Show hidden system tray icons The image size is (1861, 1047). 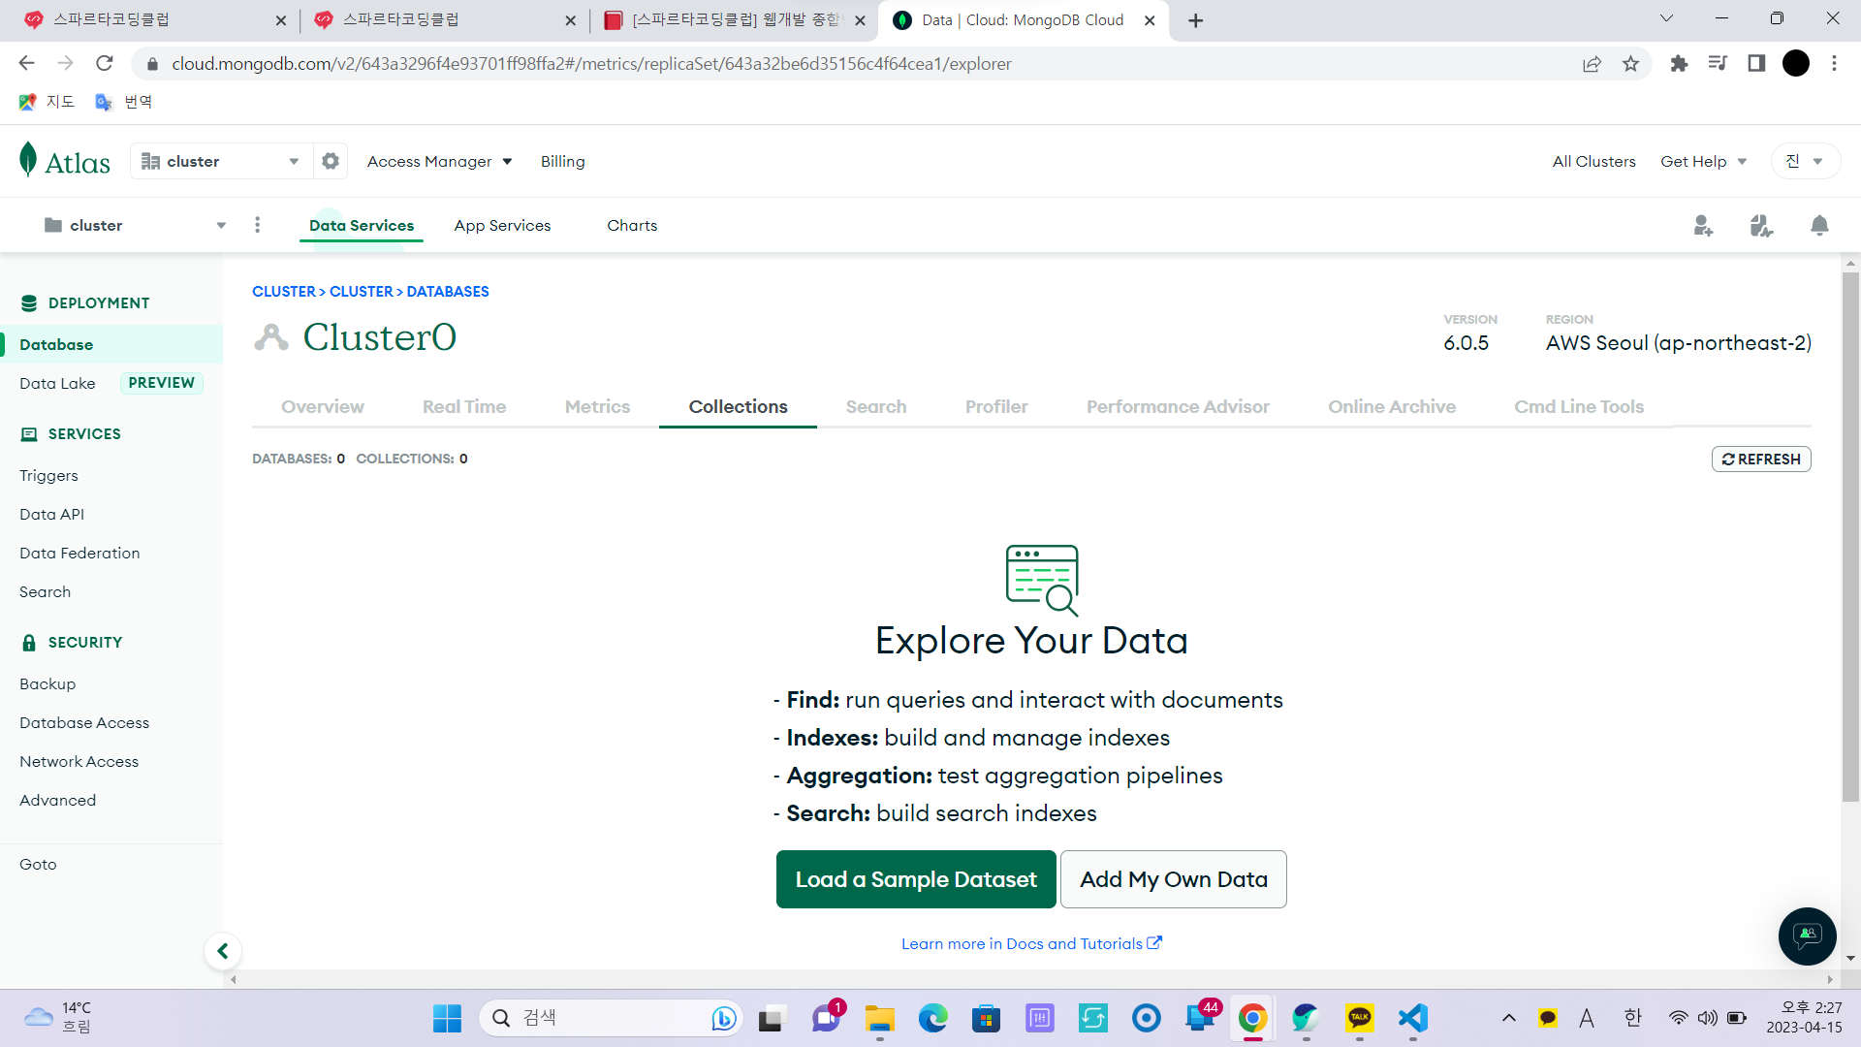pyautogui.click(x=1508, y=1018)
